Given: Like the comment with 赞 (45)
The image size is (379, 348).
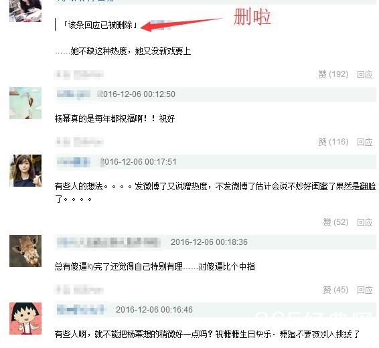Looking at the screenshot, I should tap(335, 290).
